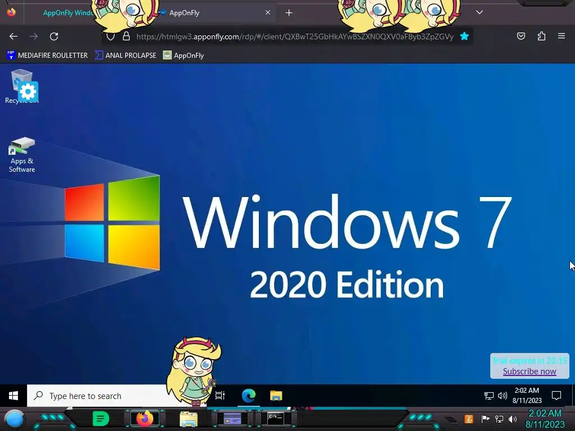This screenshot has height=431, width=575.
Task: Click the blue gear settings overlay icon
Action: click(28, 91)
